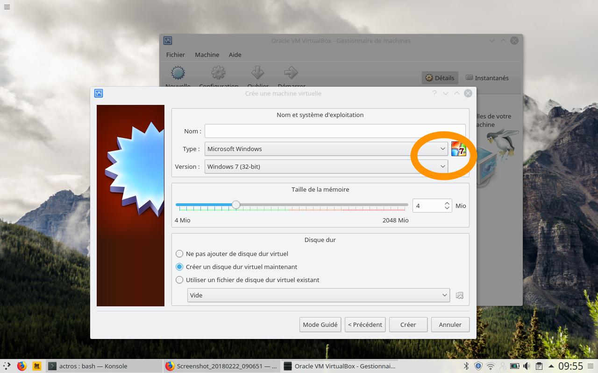The image size is (598, 373).
Task: Click the Oublier arrow toolbar icon
Action: 258,73
